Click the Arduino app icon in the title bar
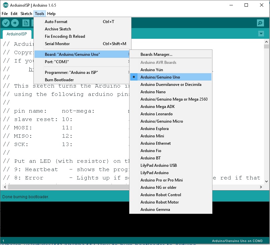Viewport: 270px width, 245px height. (x=5, y=5)
